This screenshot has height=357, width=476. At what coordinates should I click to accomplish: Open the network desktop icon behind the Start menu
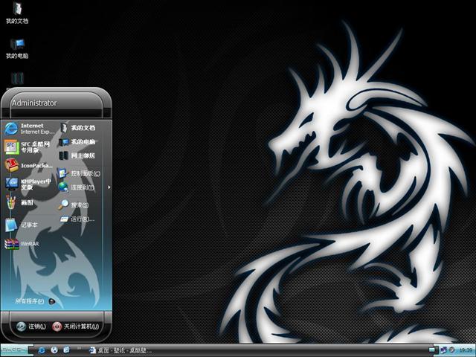17,78
